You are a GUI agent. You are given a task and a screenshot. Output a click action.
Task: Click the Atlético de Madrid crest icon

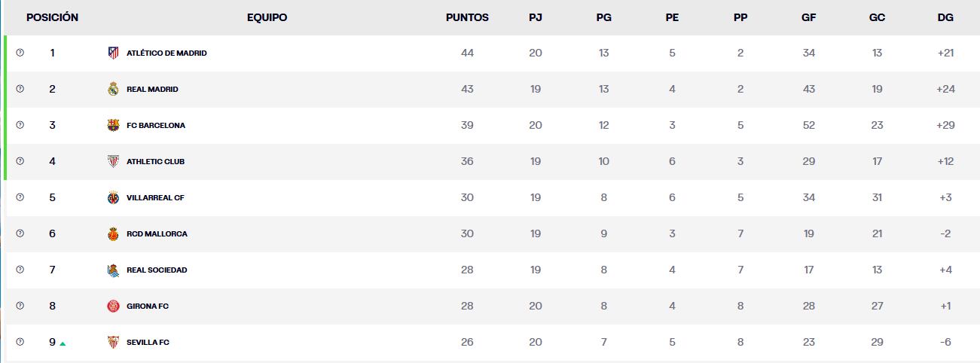[113, 53]
